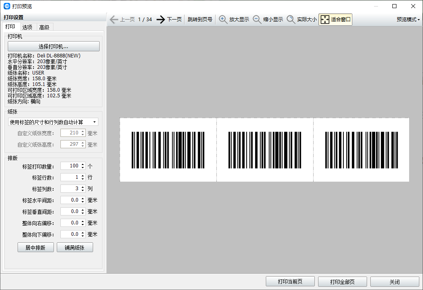Screen dimensions: 423x290
Task: Click the 打印当前页 button
Action: click(x=290, y=281)
